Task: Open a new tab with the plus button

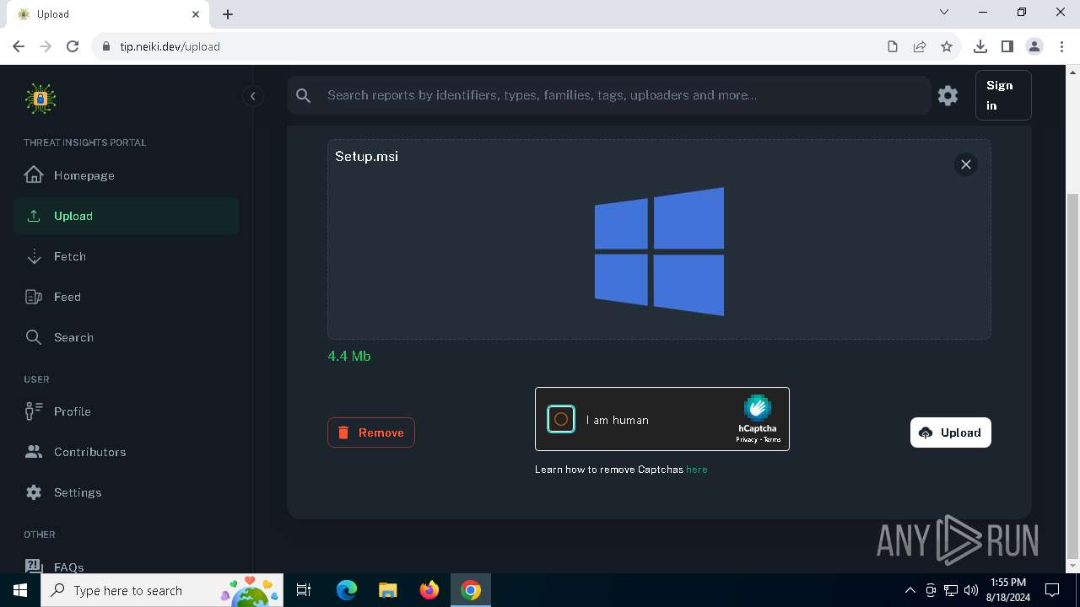Action: [228, 14]
